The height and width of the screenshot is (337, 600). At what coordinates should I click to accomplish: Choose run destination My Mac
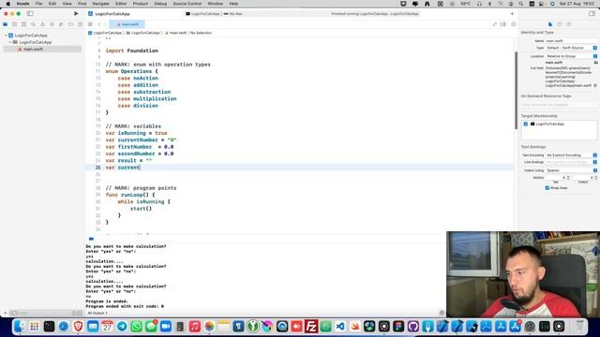pyautogui.click(x=233, y=14)
